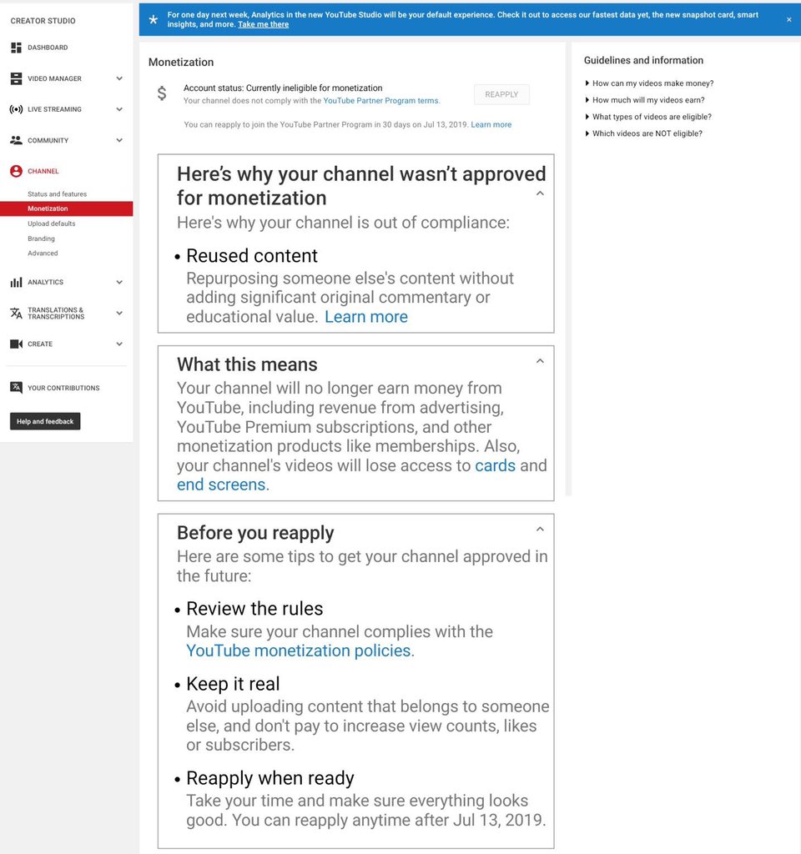Collapse the 'why your channel wasn't approved' card
The width and height of the screenshot is (801, 854).
point(540,193)
